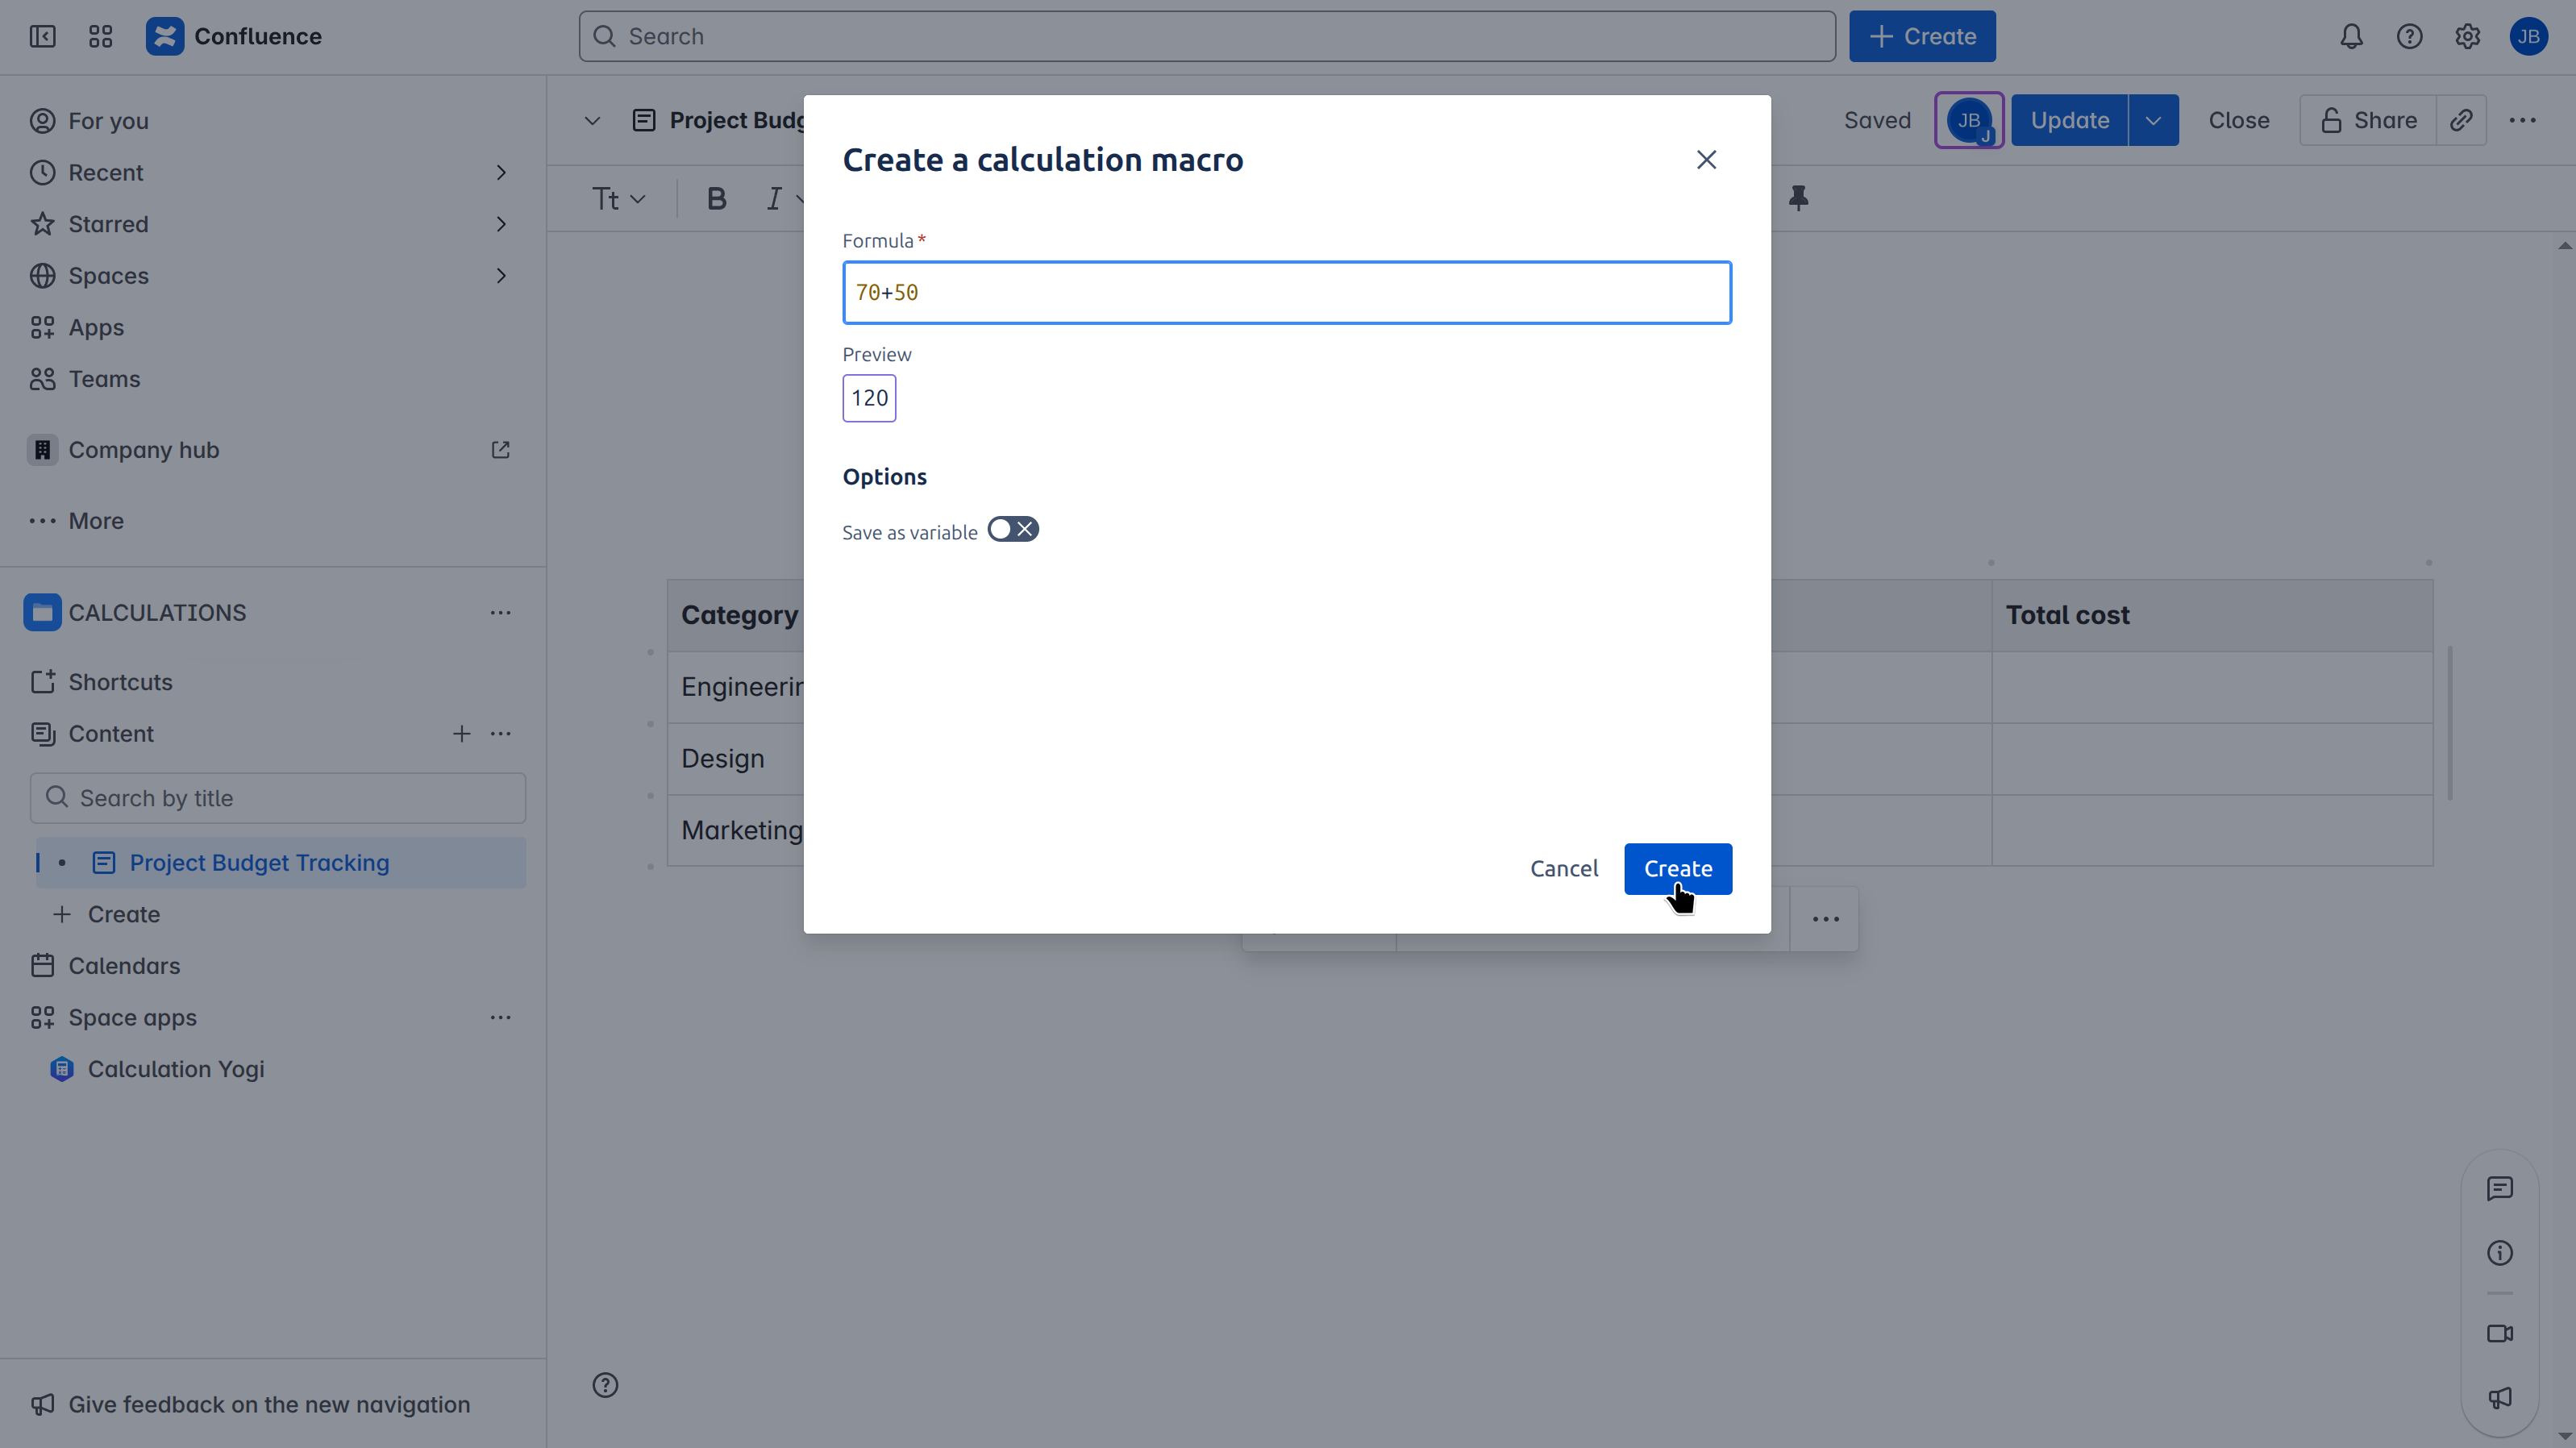Open the comments icon on right rail

[x=2499, y=1188]
